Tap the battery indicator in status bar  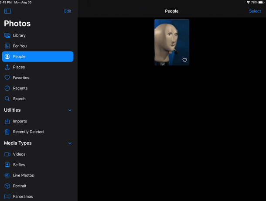coord(260,2)
